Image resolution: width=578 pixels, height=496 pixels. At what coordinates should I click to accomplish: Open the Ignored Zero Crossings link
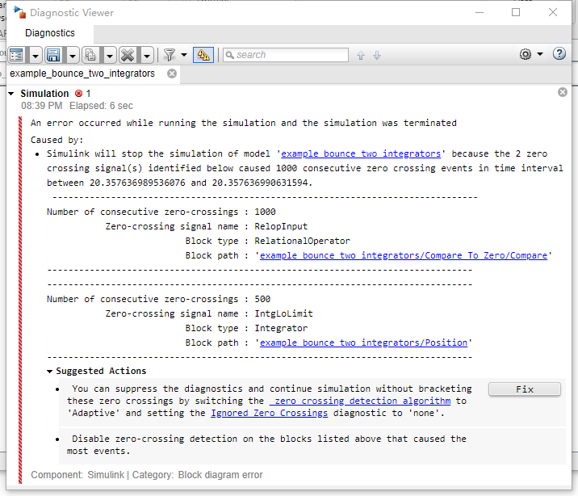point(269,413)
